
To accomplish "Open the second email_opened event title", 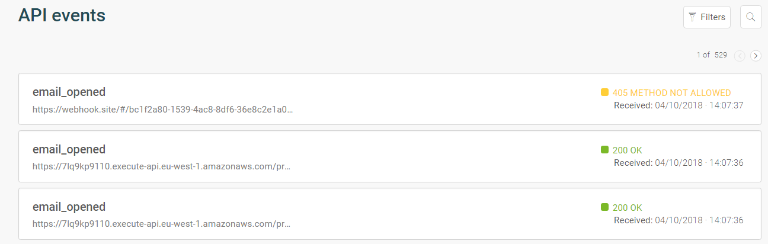I will click(x=69, y=149).
